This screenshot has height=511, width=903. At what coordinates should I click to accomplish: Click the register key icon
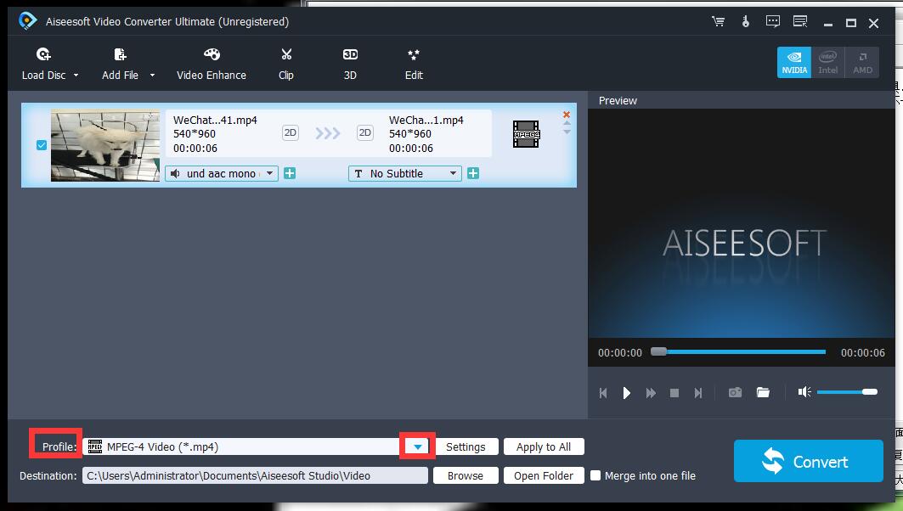point(746,22)
